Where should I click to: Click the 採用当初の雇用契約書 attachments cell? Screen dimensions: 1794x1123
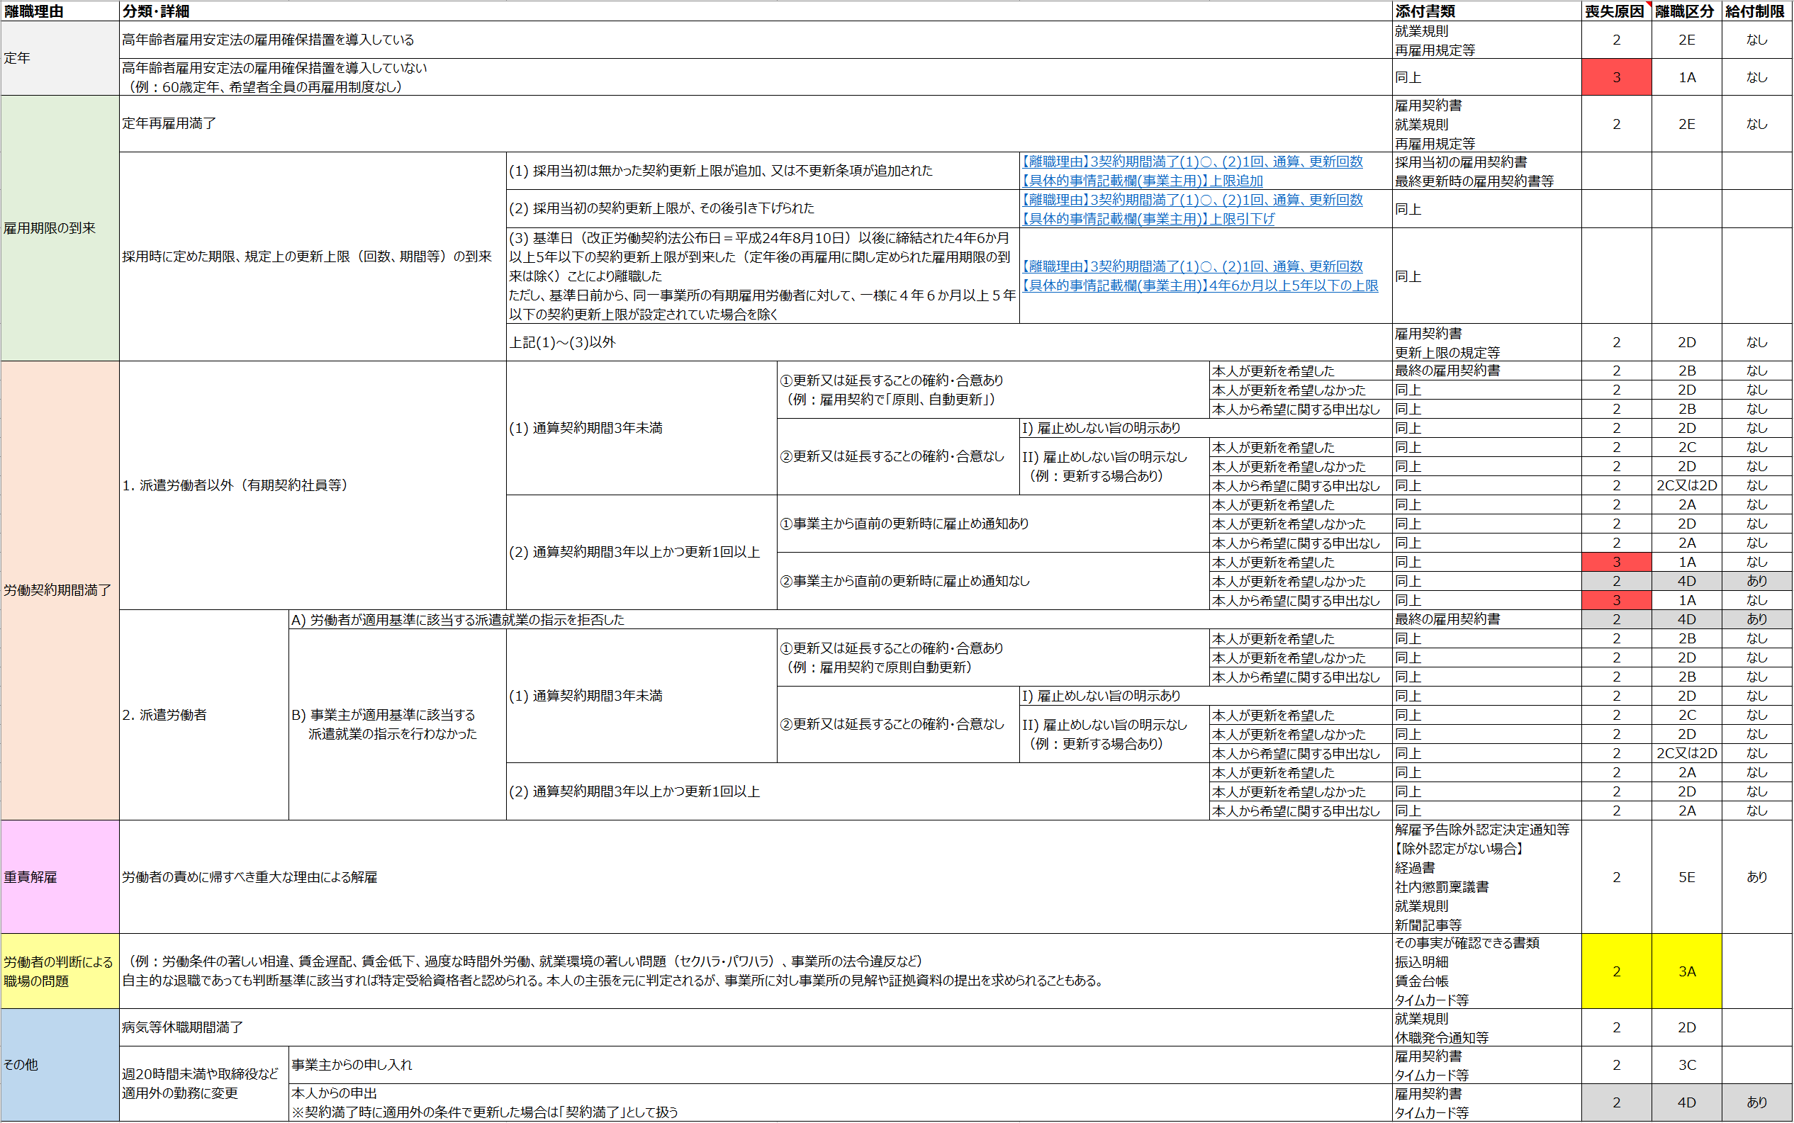[x=1486, y=171]
